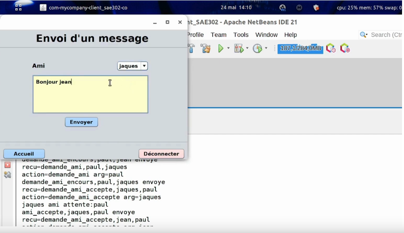The width and height of the screenshot is (404, 233).
Task: Click the memory usage bar to garbage collect
Action: tap(300, 48)
